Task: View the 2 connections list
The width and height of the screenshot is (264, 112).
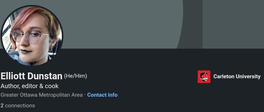Action: pos(18,106)
